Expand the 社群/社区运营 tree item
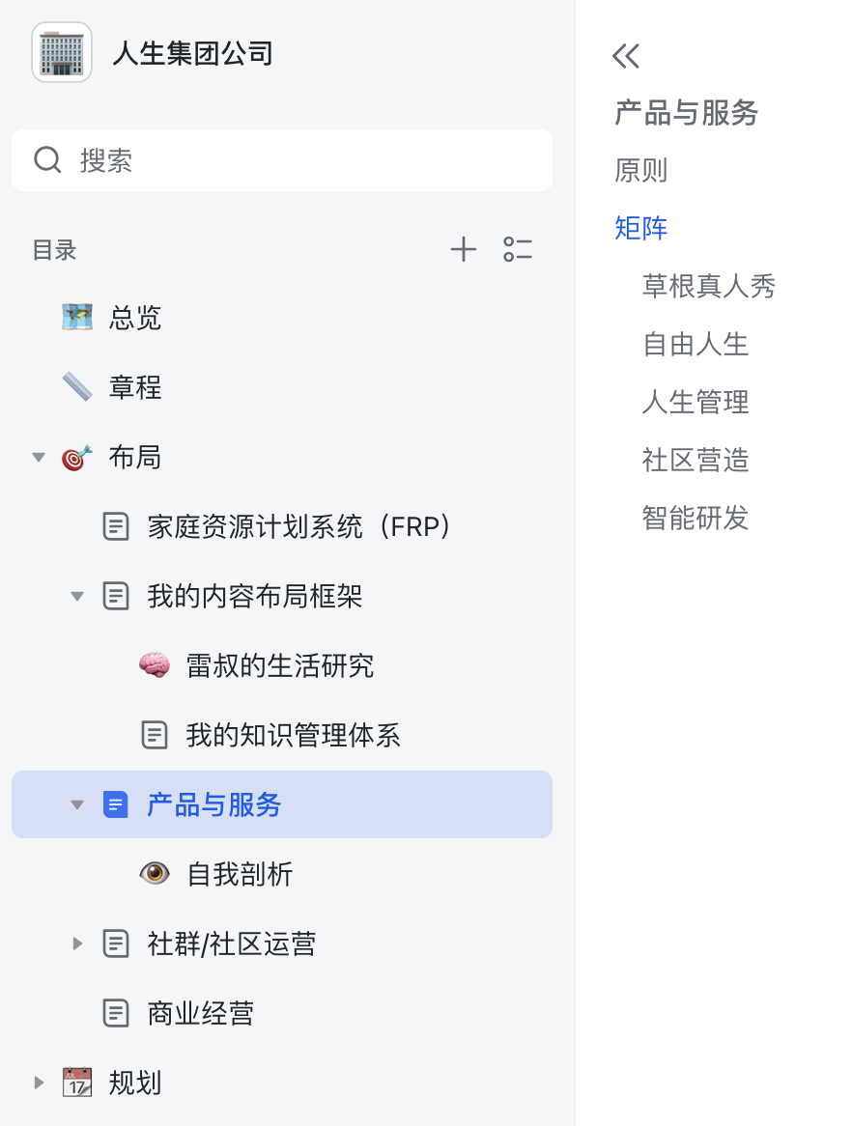The width and height of the screenshot is (852, 1126). (77, 943)
